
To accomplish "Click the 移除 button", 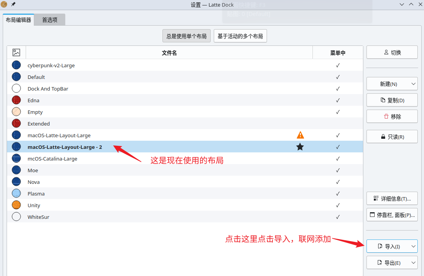I will tap(392, 116).
